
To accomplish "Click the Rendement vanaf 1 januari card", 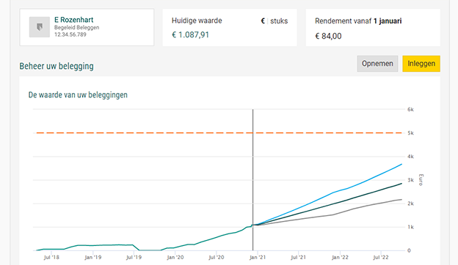I will (x=373, y=27).
